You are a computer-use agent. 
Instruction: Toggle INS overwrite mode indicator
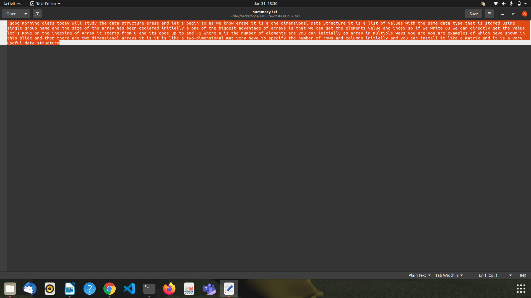point(523,275)
